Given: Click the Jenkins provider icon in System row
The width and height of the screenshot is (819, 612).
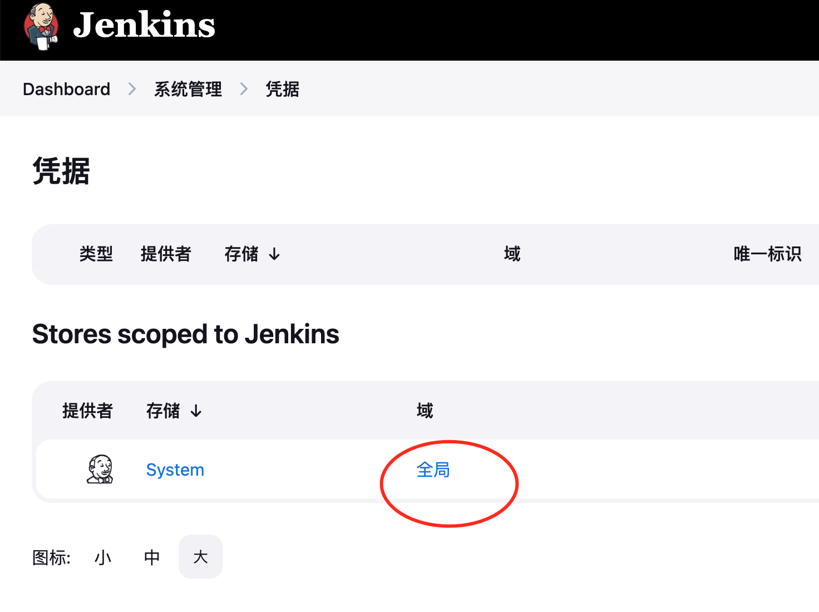Looking at the screenshot, I should click(x=100, y=470).
